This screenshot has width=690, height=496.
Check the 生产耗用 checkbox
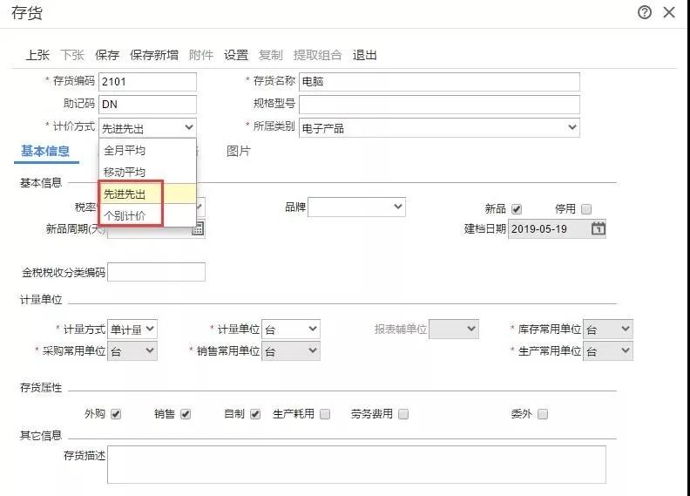point(325,414)
